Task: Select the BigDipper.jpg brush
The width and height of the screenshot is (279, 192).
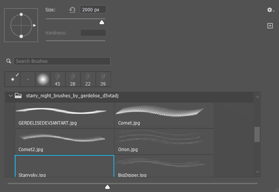Action: tap(164, 166)
